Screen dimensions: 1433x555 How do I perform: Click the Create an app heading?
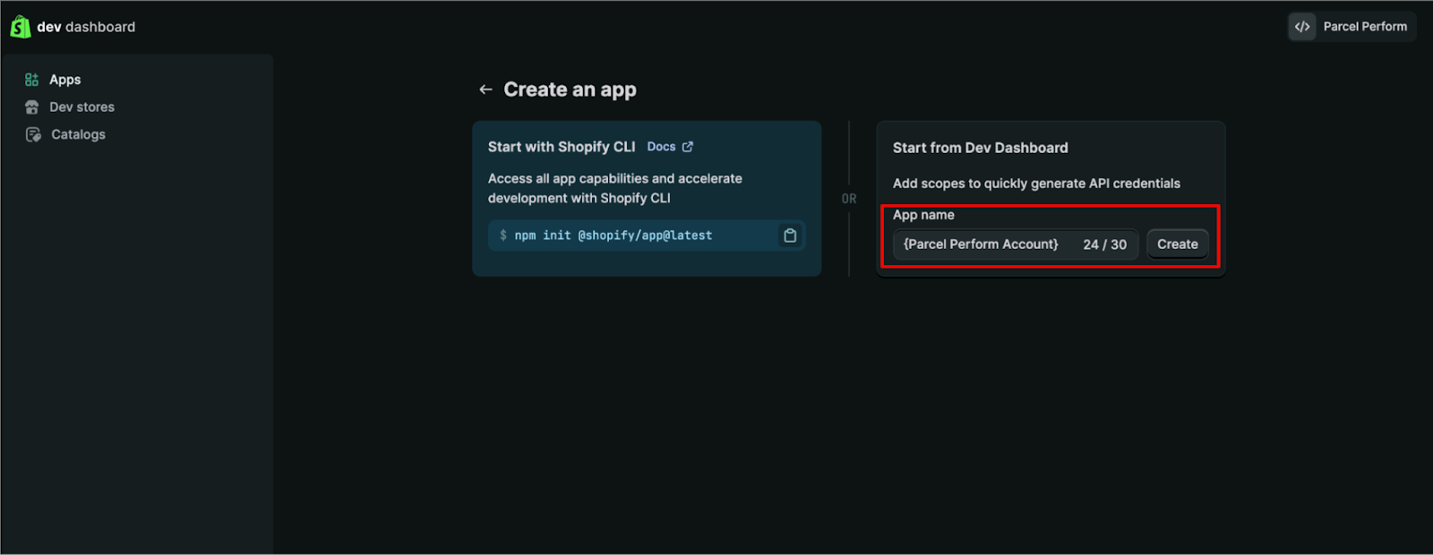pos(570,90)
